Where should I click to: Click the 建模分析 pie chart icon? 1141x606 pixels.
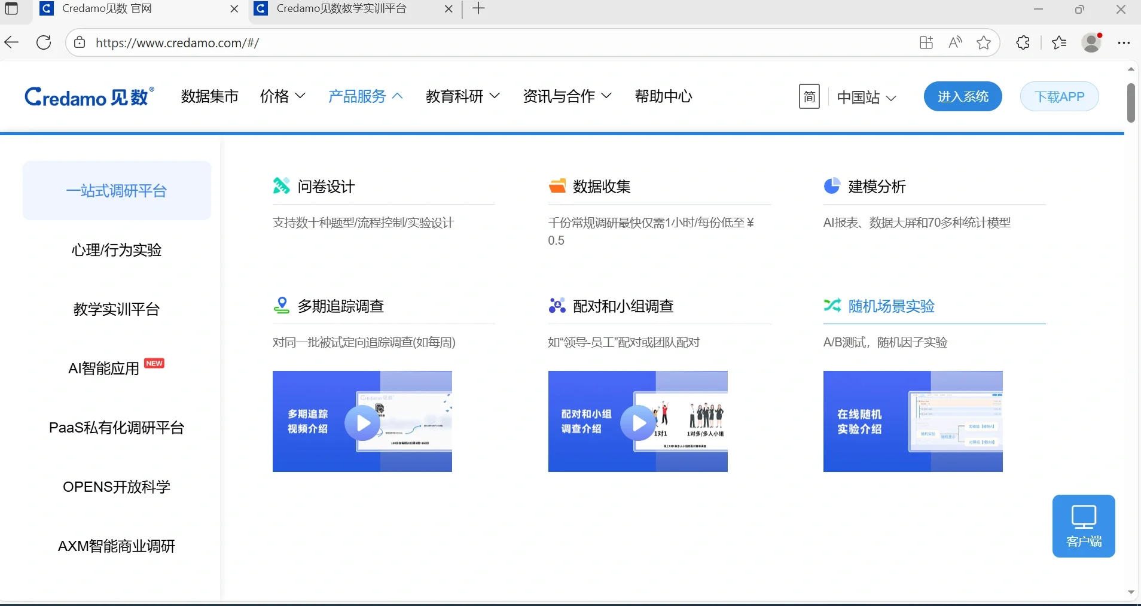click(x=832, y=186)
